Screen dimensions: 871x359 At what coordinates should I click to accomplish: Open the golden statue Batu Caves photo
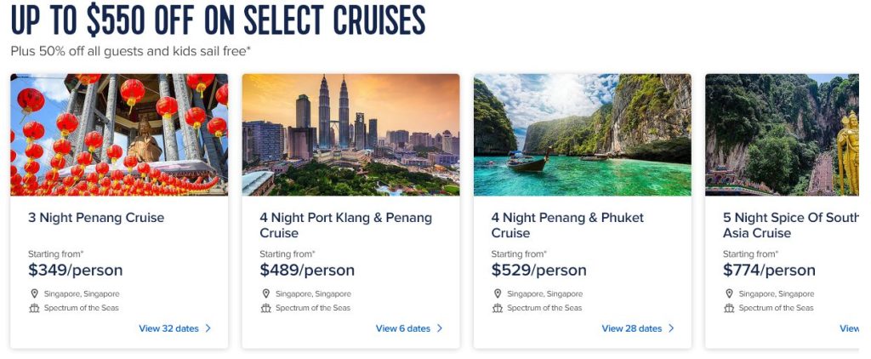pos(782,134)
